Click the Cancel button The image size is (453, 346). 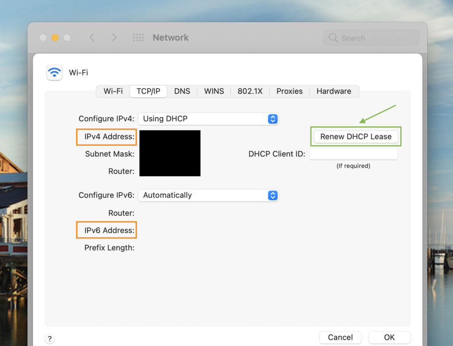[x=340, y=338]
